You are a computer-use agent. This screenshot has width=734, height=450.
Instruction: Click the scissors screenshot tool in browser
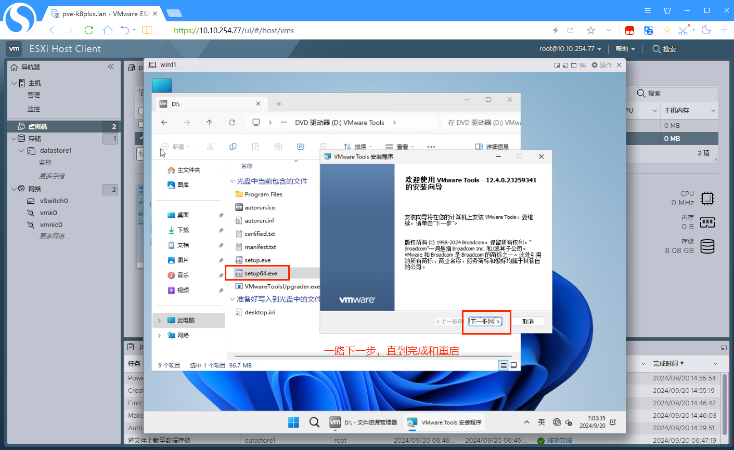click(683, 30)
